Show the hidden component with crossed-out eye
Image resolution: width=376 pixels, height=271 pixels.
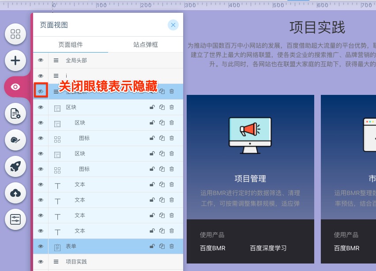(x=41, y=91)
